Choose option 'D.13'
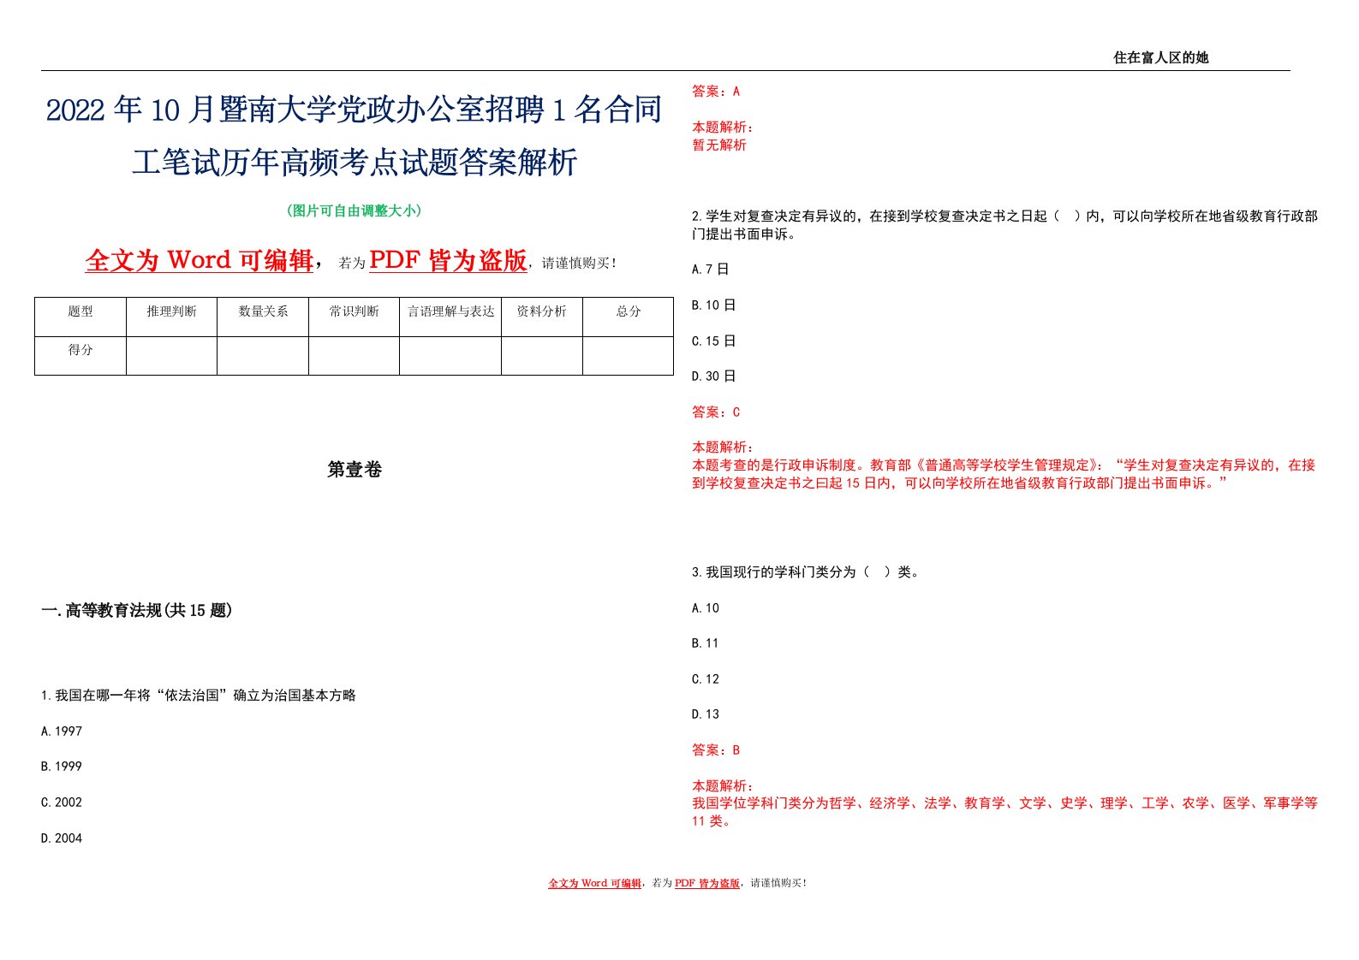The height and width of the screenshot is (960, 1359). coord(706,714)
